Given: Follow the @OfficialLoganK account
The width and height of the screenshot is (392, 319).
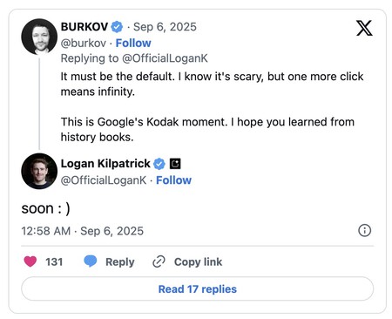Looking at the screenshot, I should pyautogui.click(x=173, y=180).
